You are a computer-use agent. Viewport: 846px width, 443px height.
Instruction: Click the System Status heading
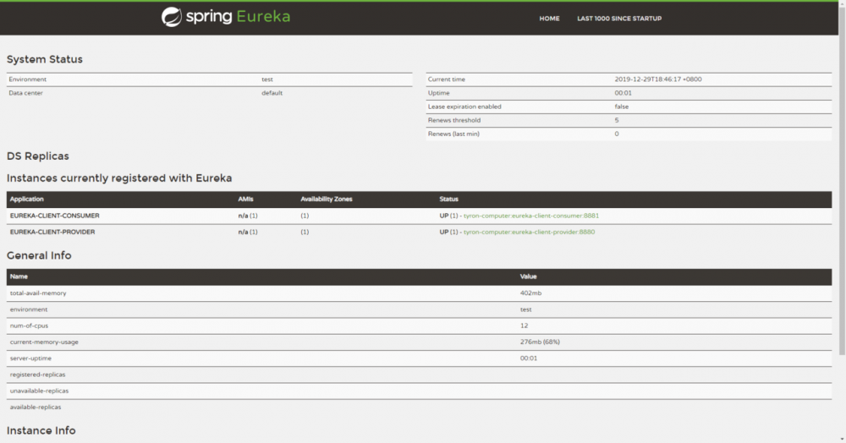click(44, 59)
